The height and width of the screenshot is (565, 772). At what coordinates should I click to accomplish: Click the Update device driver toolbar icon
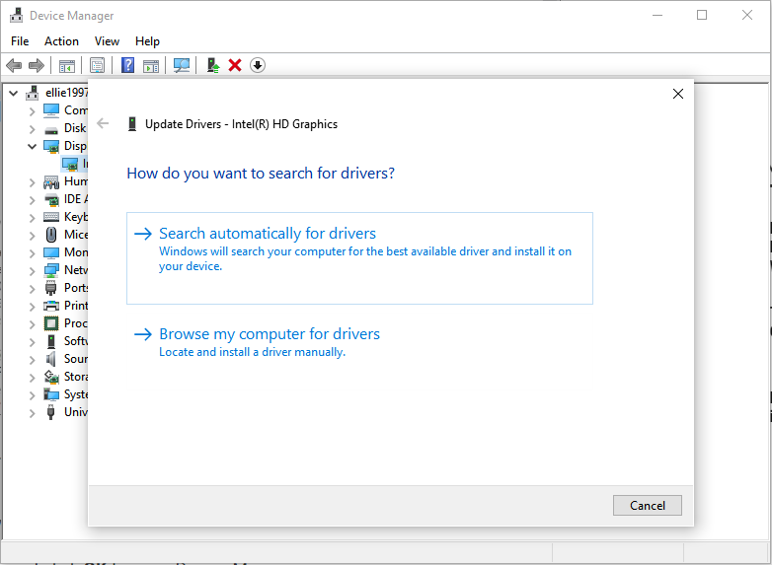(212, 65)
